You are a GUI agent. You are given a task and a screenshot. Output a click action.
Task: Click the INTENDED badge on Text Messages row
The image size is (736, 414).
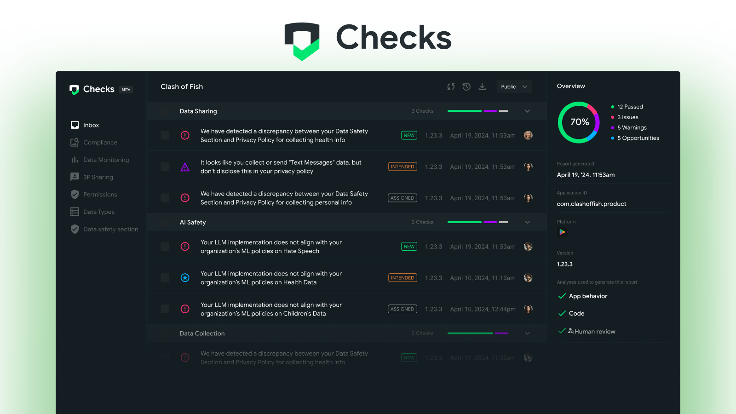(402, 167)
